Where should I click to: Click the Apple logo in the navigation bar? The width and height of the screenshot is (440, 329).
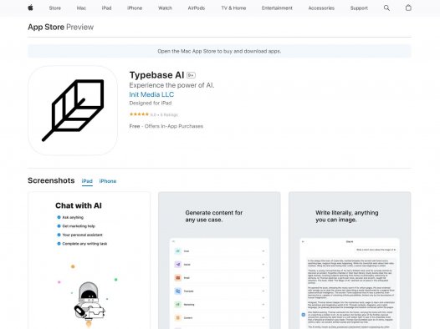[30, 8]
